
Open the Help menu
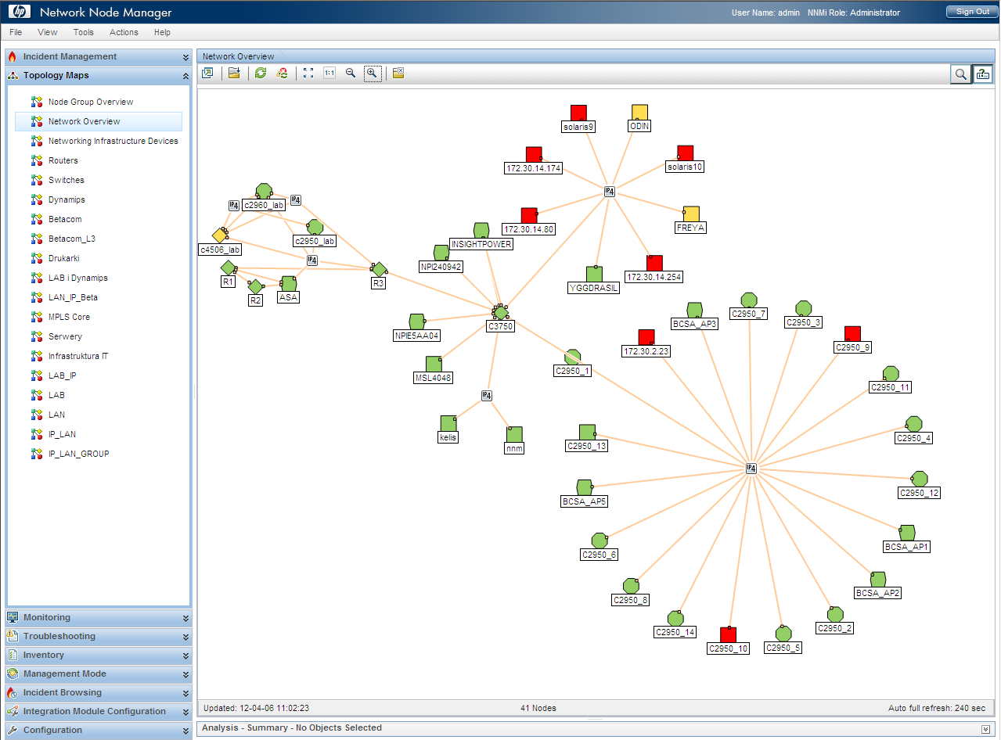pos(162,32)
